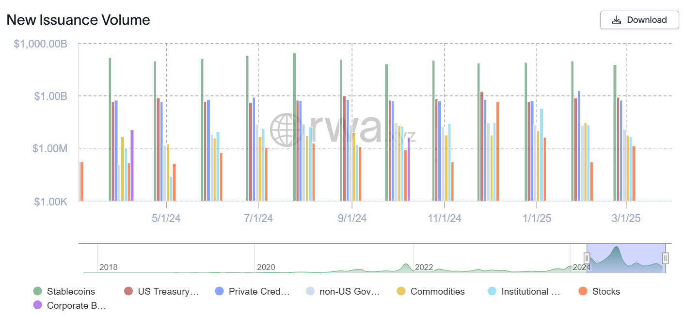
Task: Click the purple Corporate Bonds legend dot
Action: point(37,305)
